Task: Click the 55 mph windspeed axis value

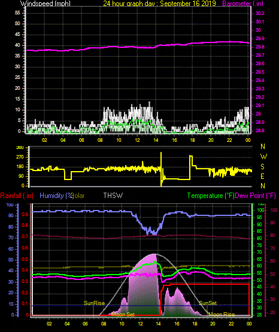Action: [17, 13]
